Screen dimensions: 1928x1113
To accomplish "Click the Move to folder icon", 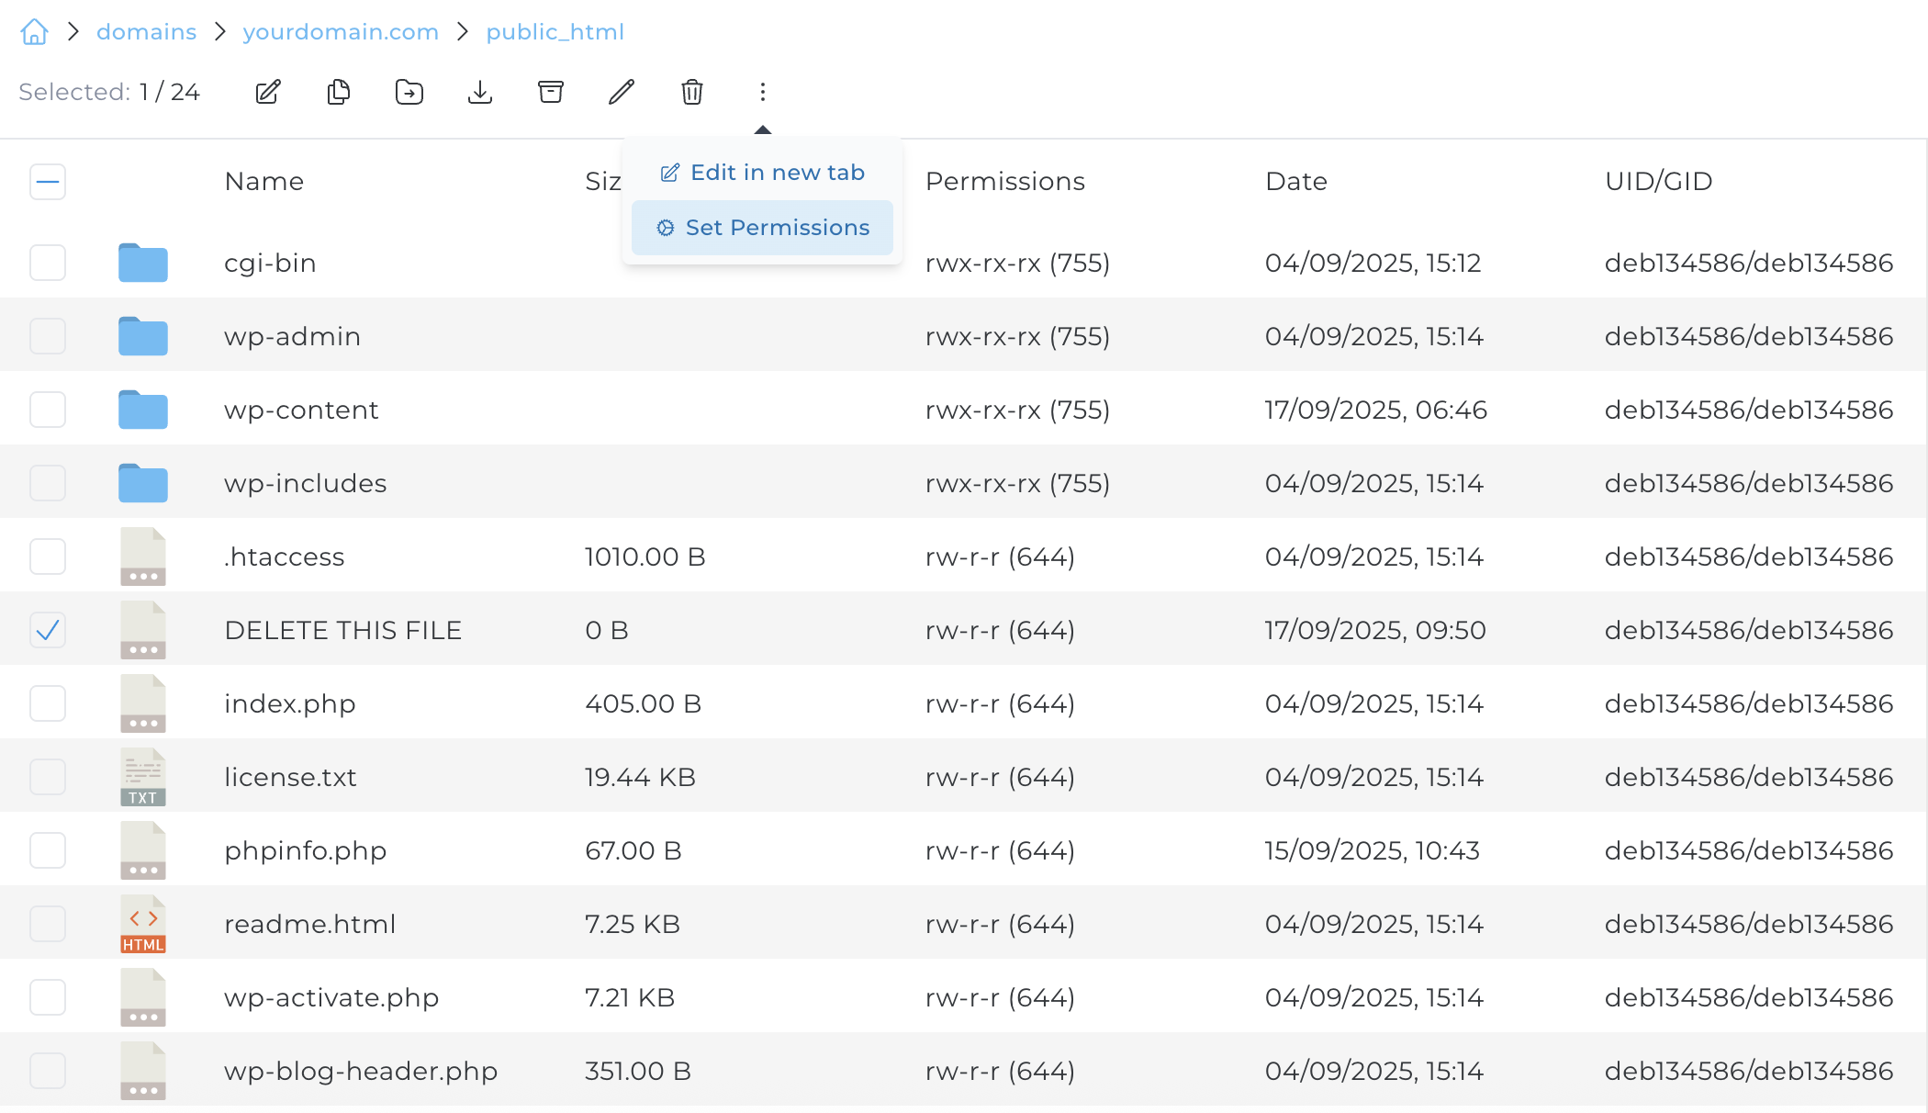I will [x=409, y=92].
